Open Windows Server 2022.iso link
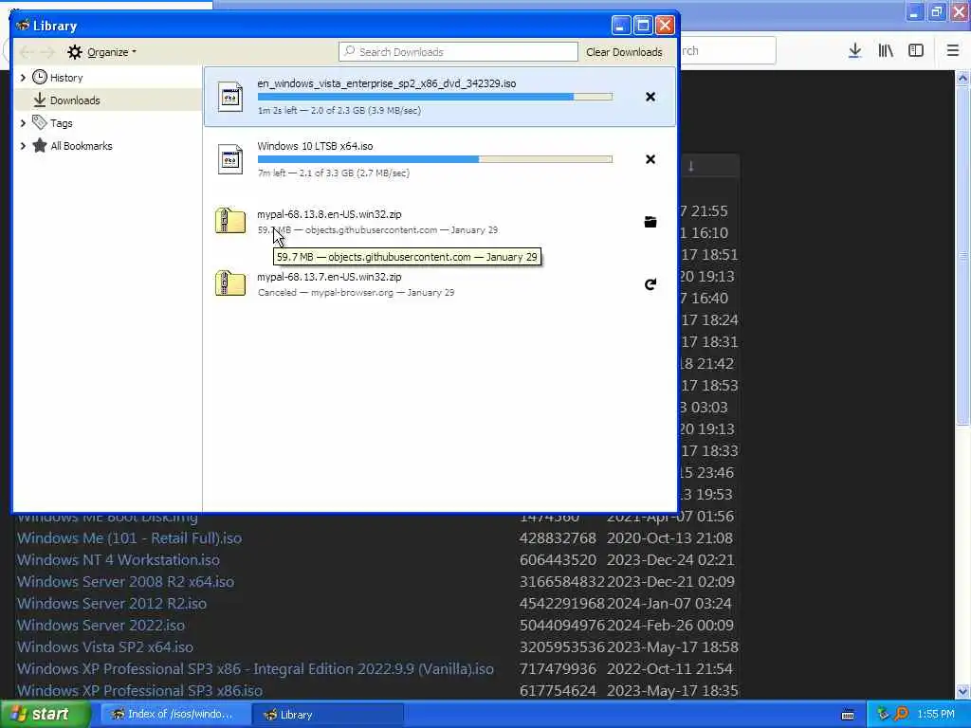The image size is (971, 728). point(101,626)
